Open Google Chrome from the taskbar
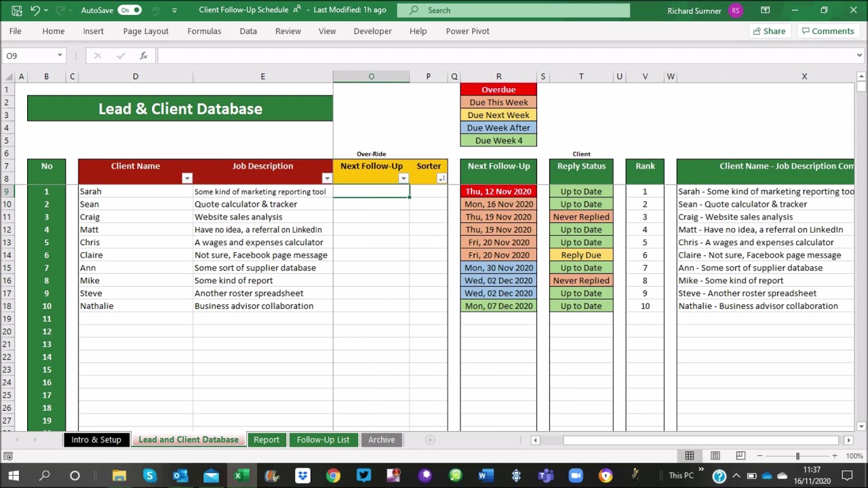This screenshot has height=488, width=868. coord(333,476)
